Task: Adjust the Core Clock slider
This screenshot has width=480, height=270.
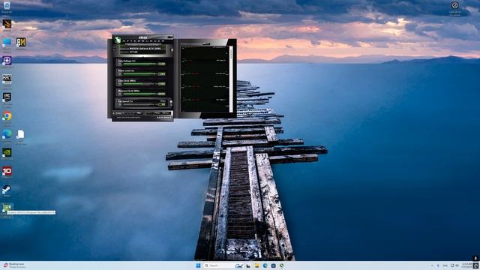Action: click(x=139, y=83)
